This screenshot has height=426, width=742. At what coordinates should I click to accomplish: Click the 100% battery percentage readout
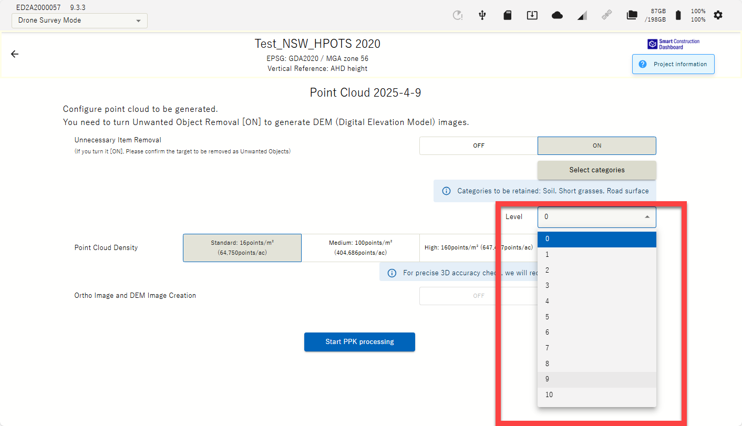tap(698, 15)
